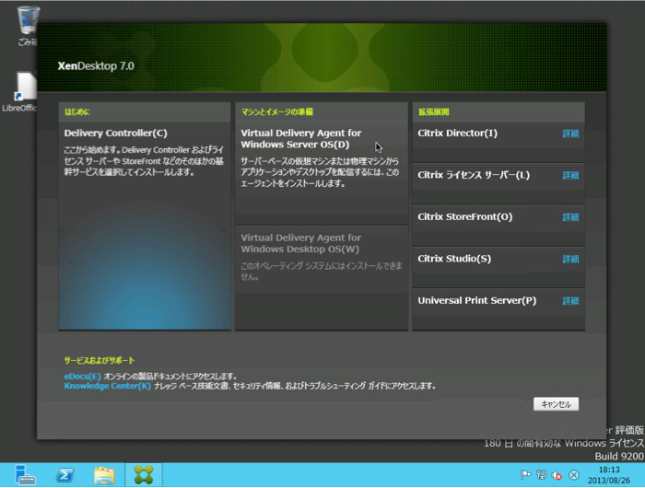Click the キャンセル button
This screenshot has height=488, width=645.
[x=556, y=404]
